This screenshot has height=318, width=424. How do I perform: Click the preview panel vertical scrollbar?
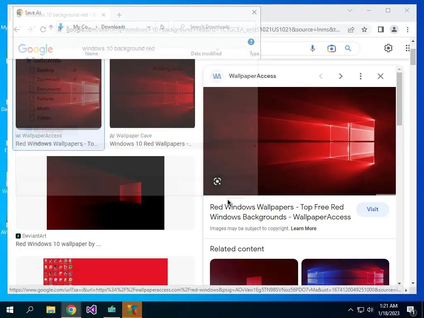[400, 99]
